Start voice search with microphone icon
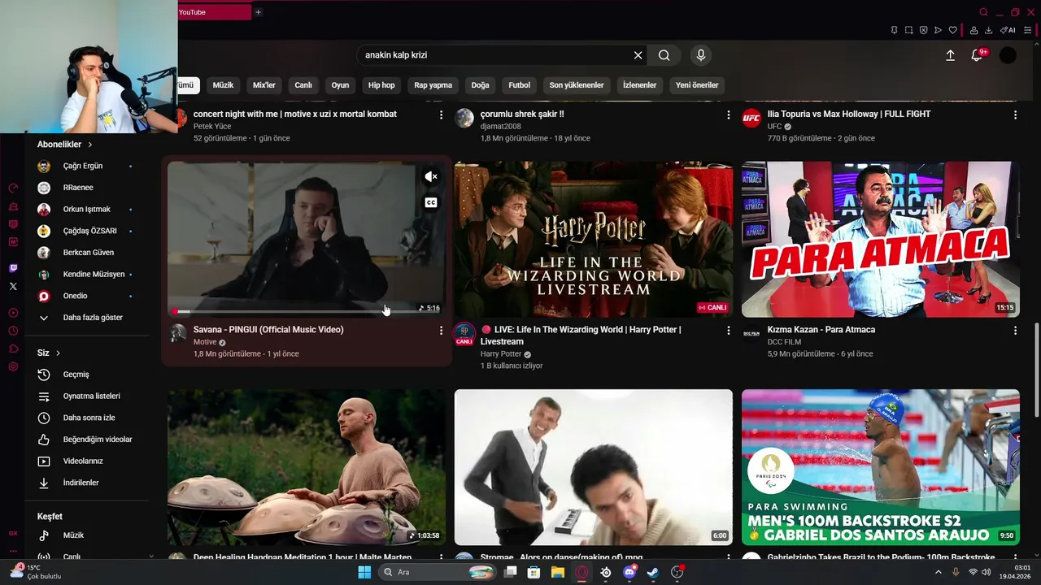Image resolution: width=1041 pixels, height=585 pixels. click(701, 55)
